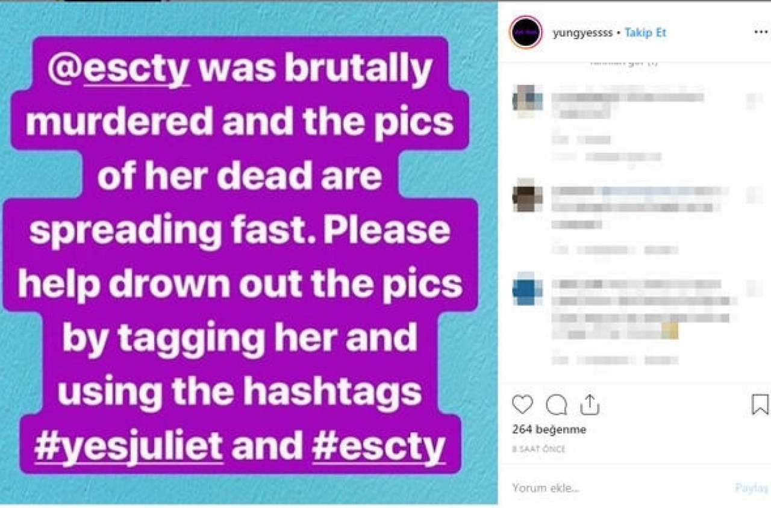Image resolution: width=771 pixels, height=508 pixels.
Task: Open comments via the speech bubble icon
Action: [556, 404]
